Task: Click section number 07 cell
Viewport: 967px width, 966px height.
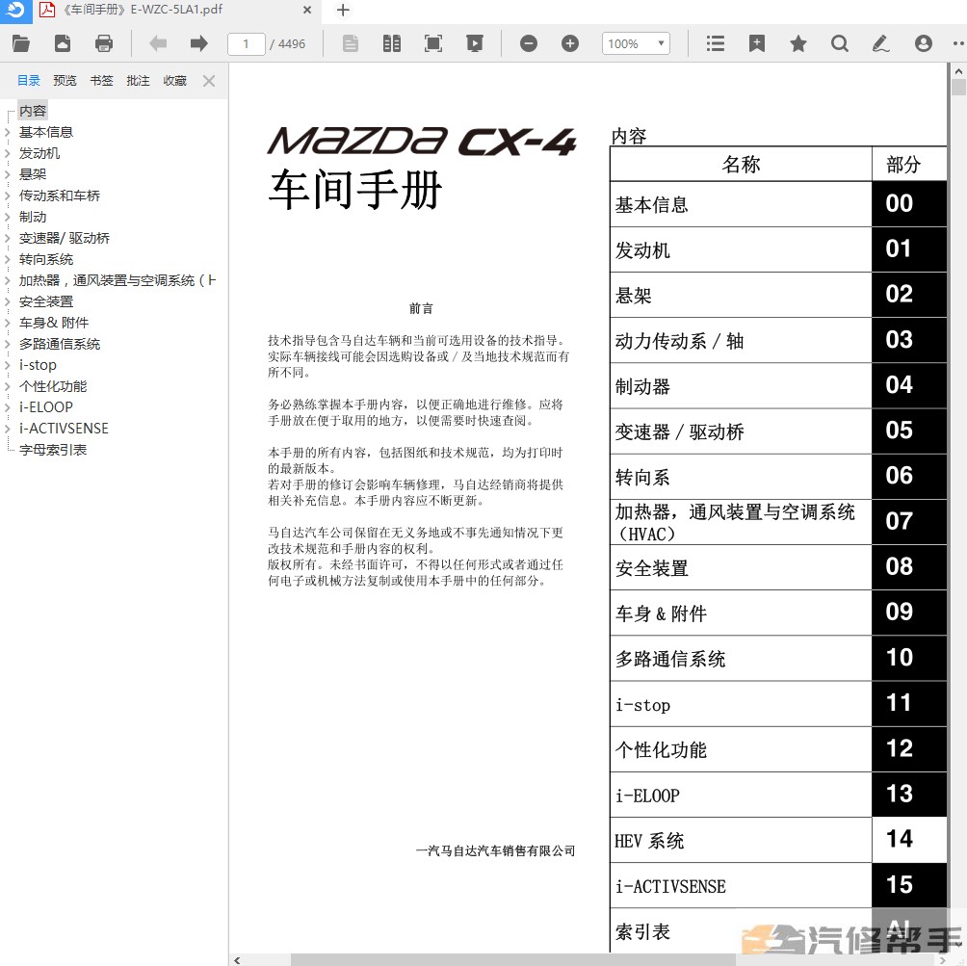Action: pyautogui.click(x=909, y=522)
